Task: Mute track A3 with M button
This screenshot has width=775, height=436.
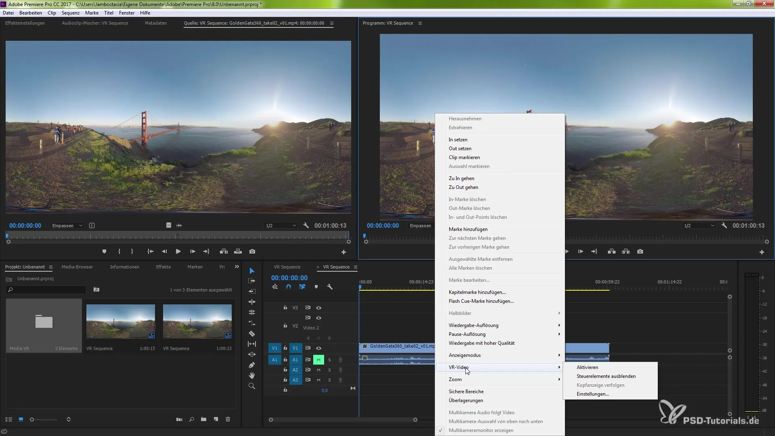Action: (318, 380)
